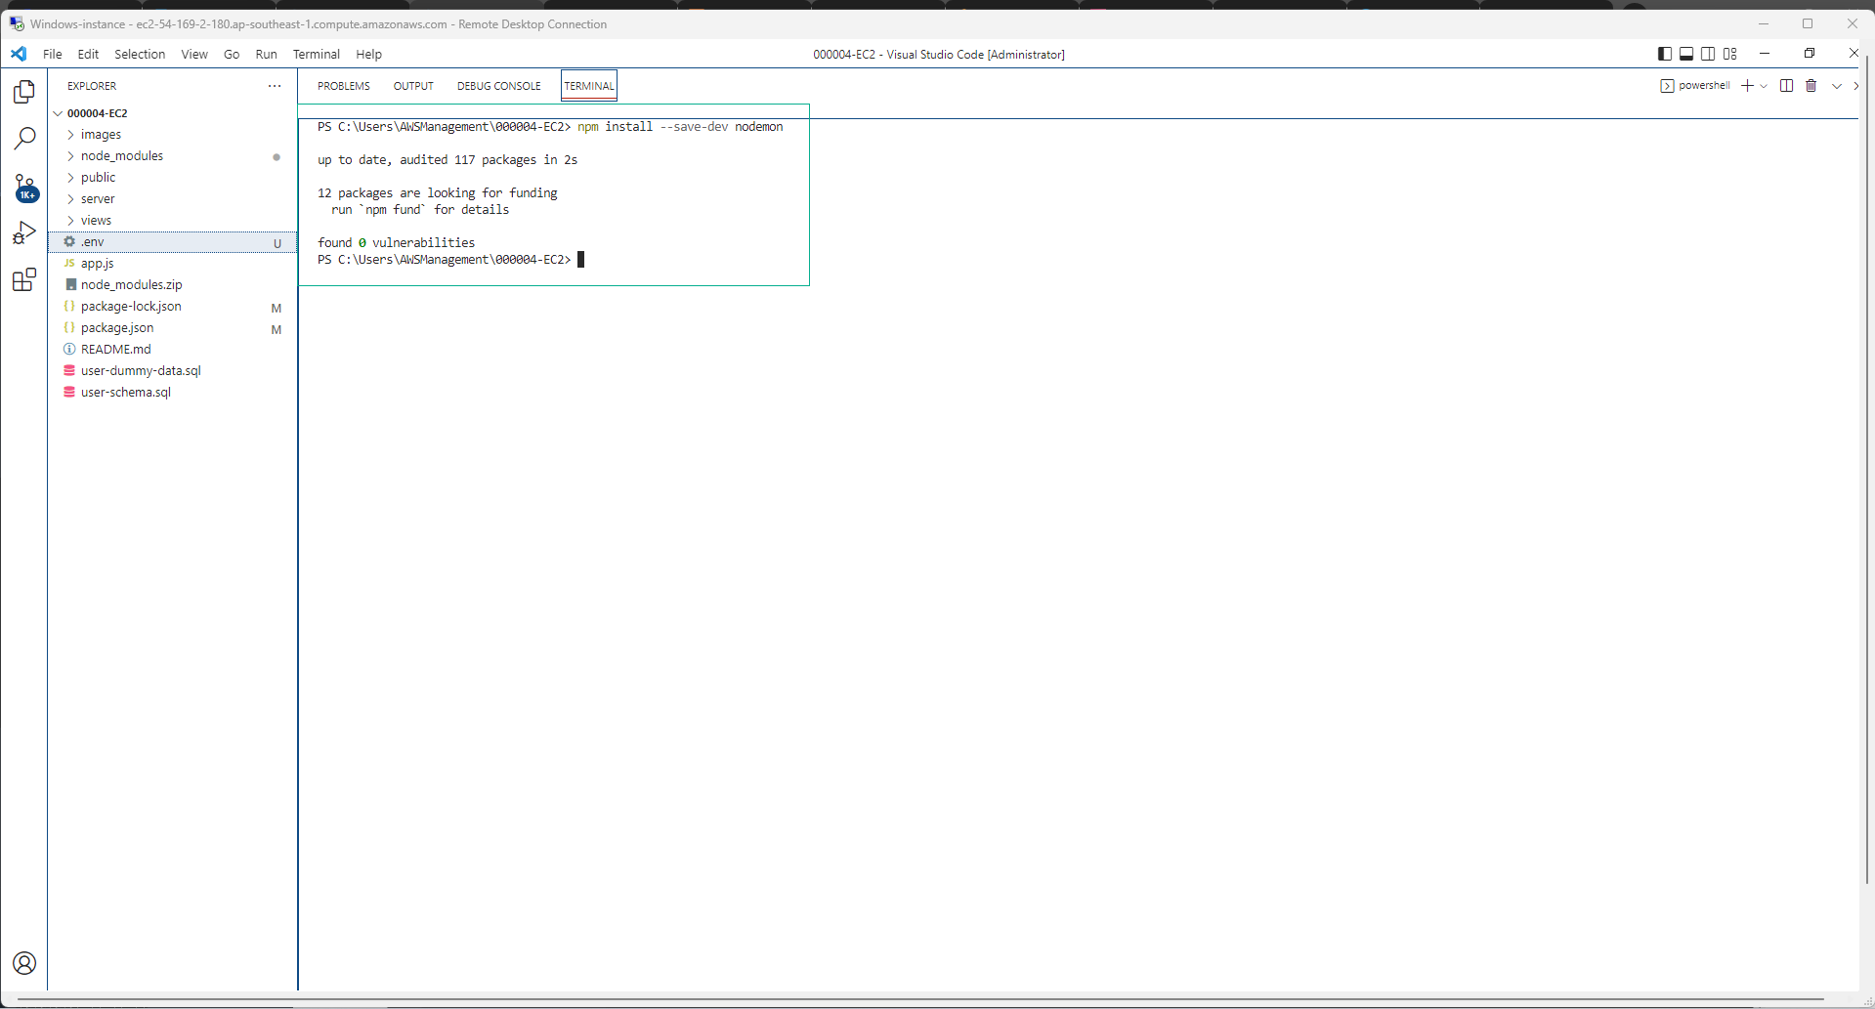The height and width of the screenshot is (1009, 1875).
Task: Open README.md file
Action: (x=172, y=350)
